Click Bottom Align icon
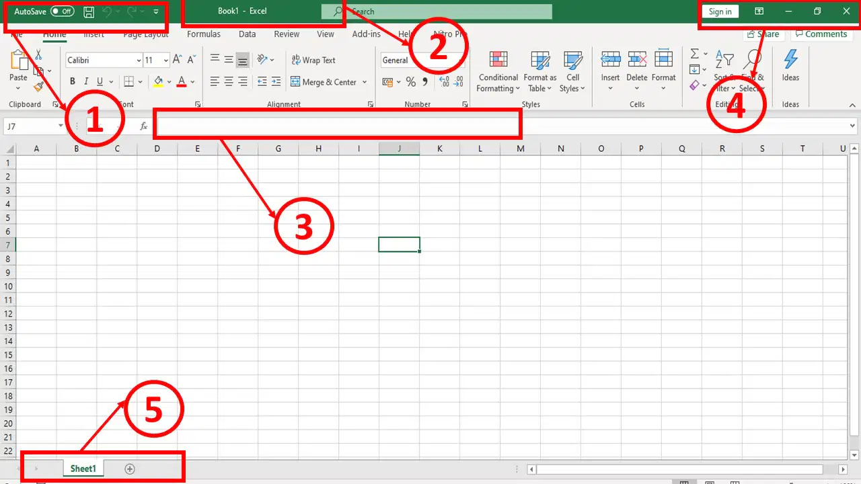Viewport: 861px width, 484px height. click(x=243, y=60)
